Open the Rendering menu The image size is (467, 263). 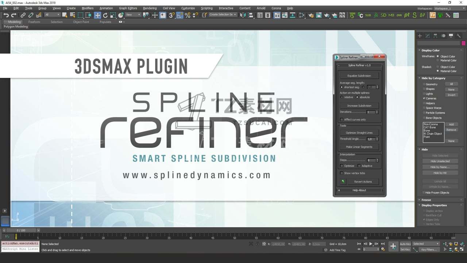(x=150, y=8)
